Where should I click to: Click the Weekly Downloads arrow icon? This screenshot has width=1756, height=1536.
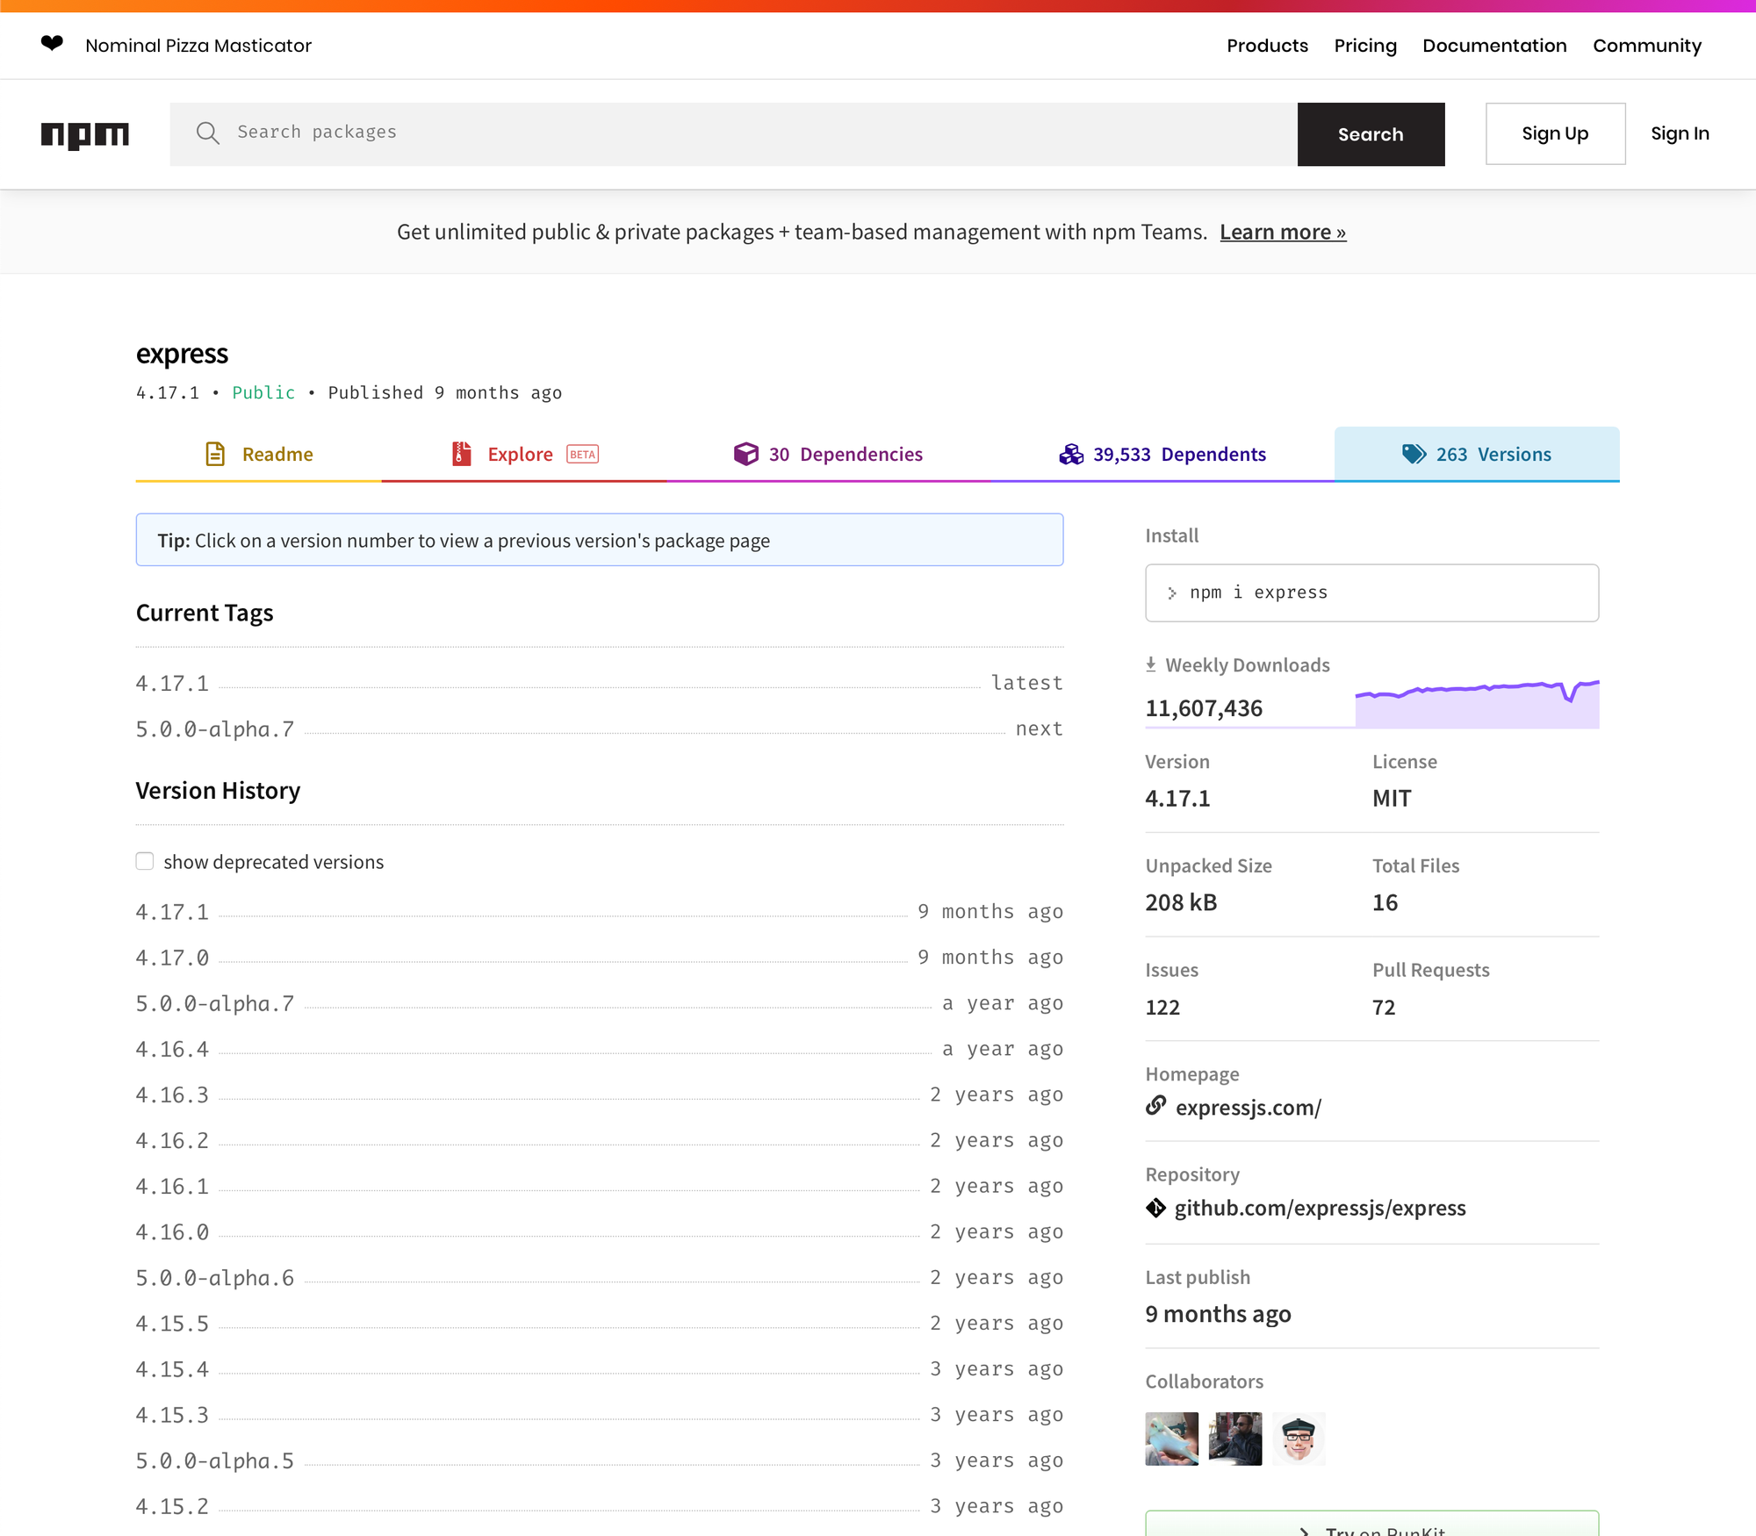[x=1151, y=664]
